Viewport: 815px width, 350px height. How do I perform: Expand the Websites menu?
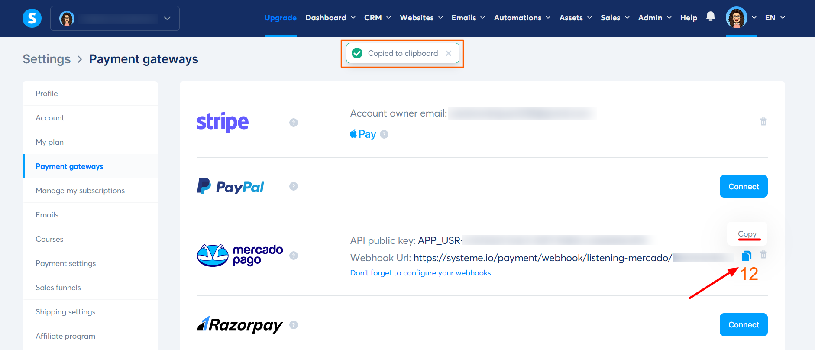point(421,18)
